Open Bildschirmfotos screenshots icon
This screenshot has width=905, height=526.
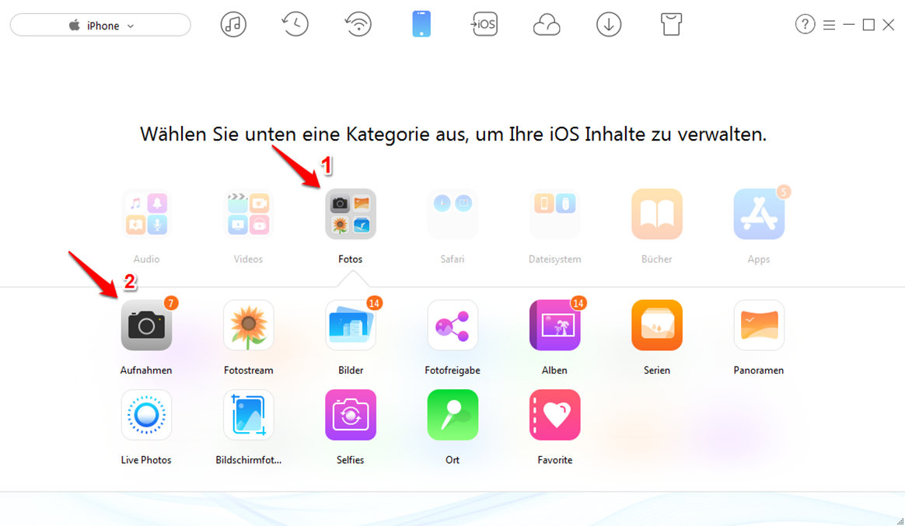(x=248, y=415)
